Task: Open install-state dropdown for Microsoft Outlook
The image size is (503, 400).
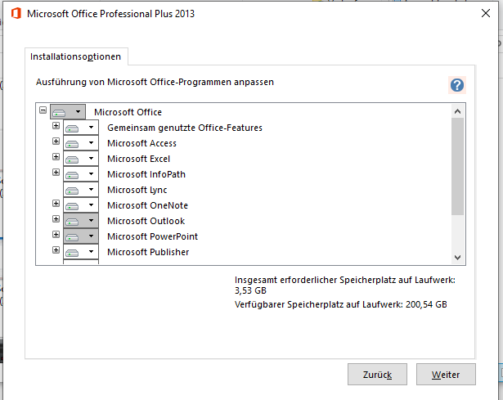Action: (x=81, y=221)
